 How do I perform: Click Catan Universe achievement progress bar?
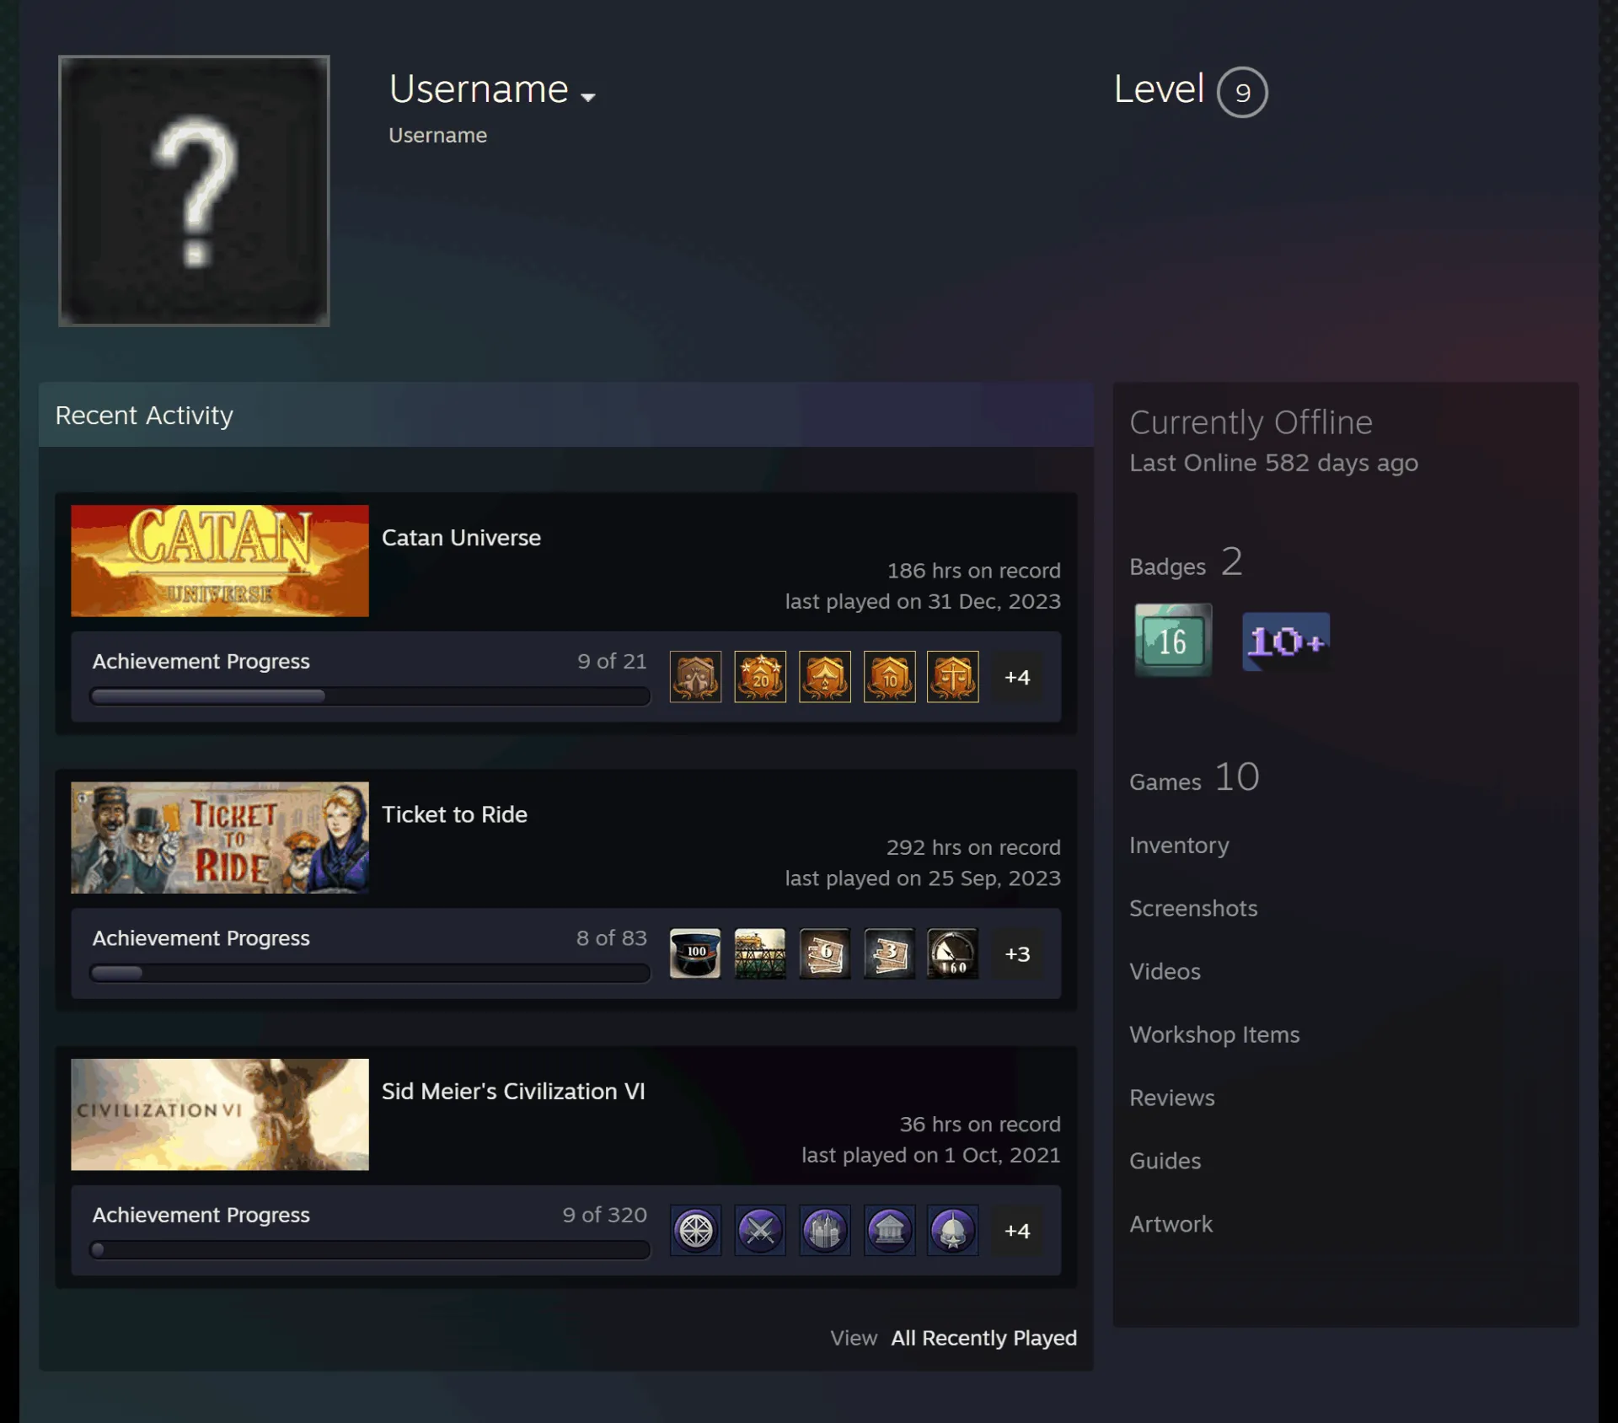370,696
